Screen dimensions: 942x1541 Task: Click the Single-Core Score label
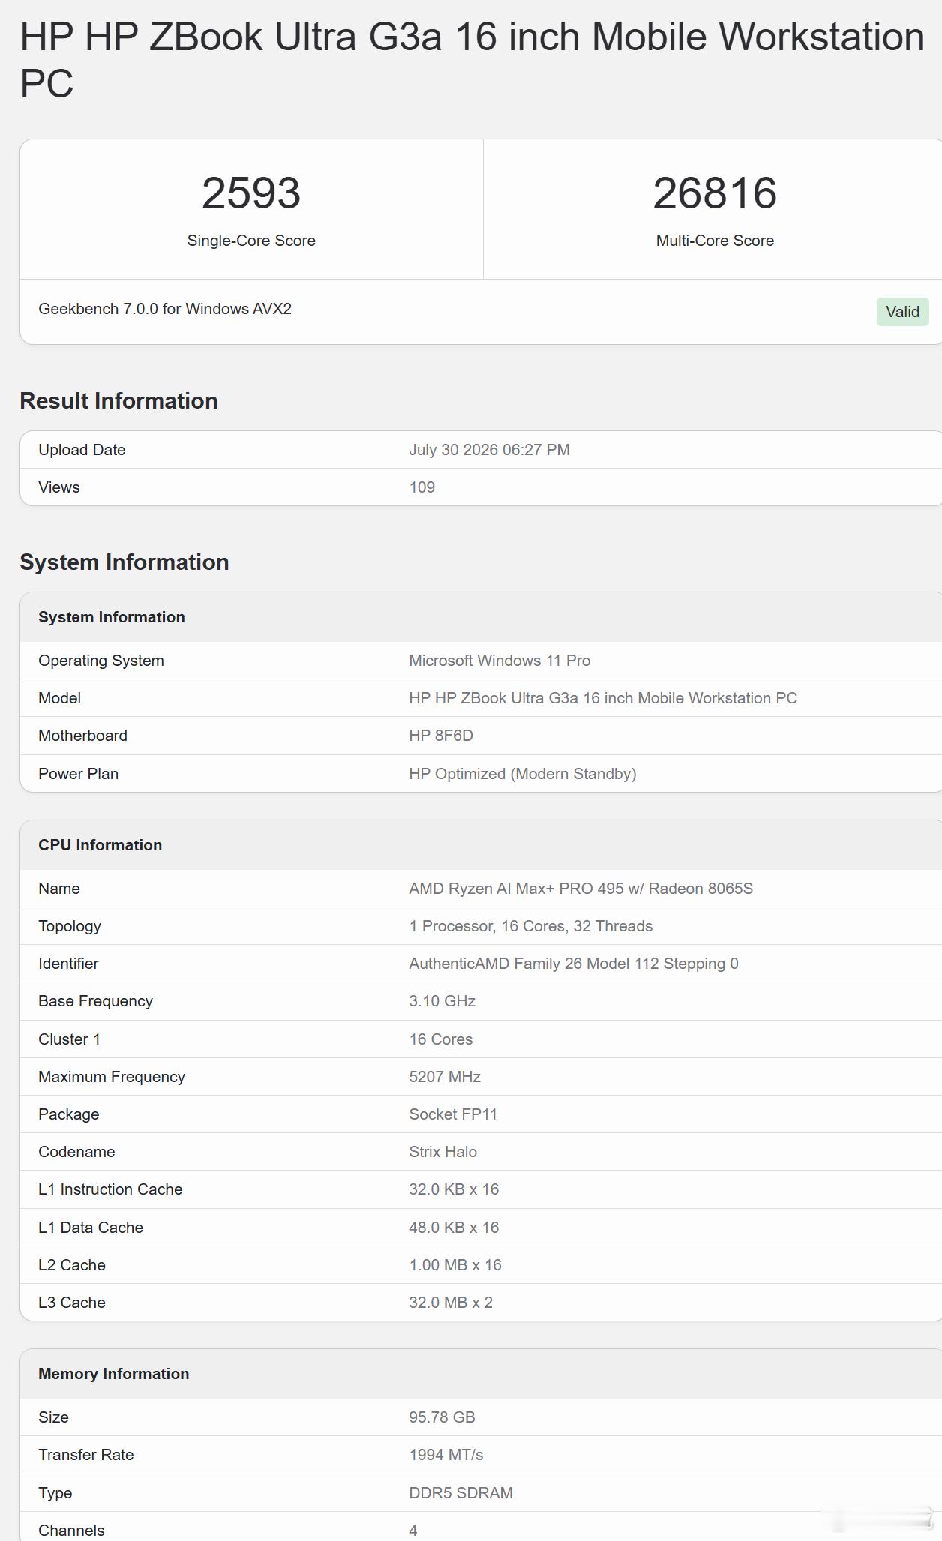251,241
